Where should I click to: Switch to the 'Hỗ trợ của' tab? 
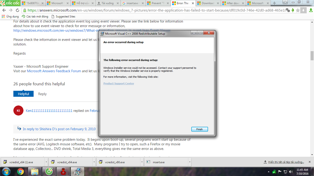(x=83, y=3)
